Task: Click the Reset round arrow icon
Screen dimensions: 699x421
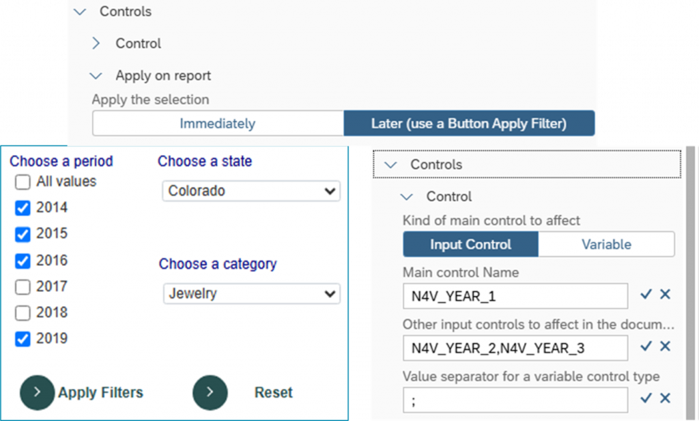Action: pos(210,392)
